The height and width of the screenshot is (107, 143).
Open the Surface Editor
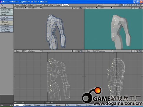(x=6, y=10)
